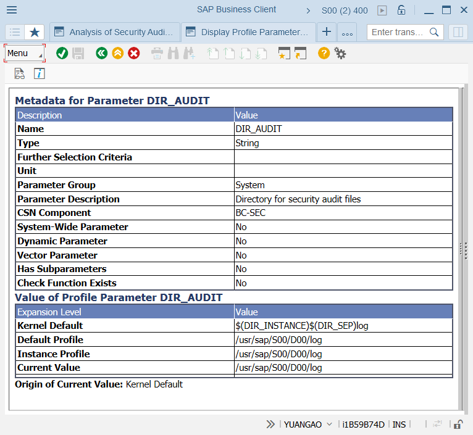The height and width of the screenshot is (435, 473).
Task: Click the Create New Session window icon
Action: 284,53
